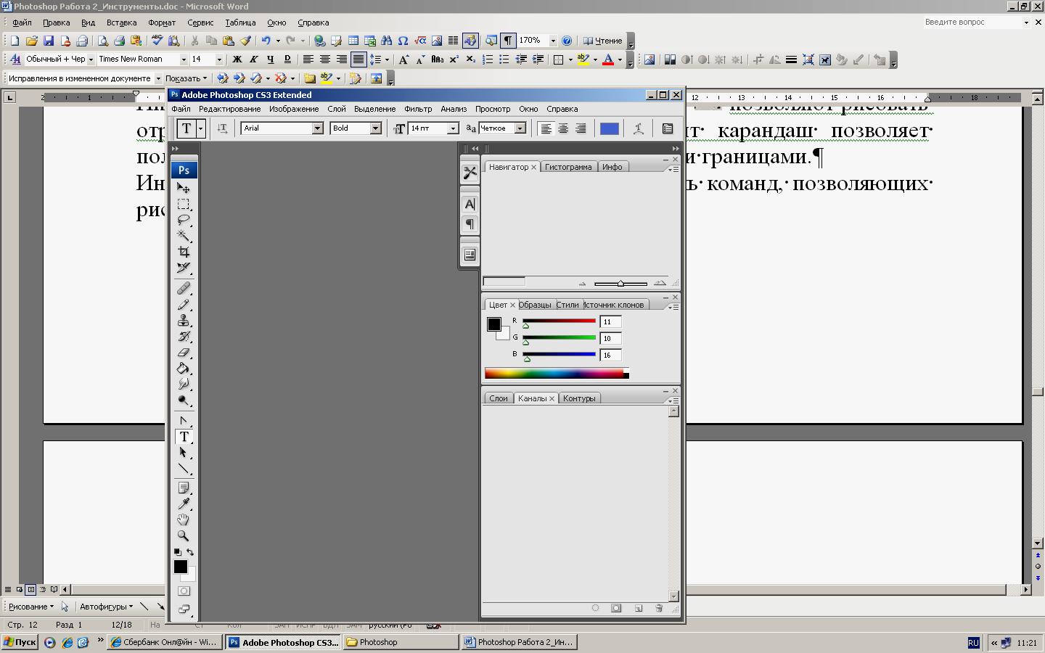Open the Пуск start button
Screen dimensions: 1045x653
(20, 642)
